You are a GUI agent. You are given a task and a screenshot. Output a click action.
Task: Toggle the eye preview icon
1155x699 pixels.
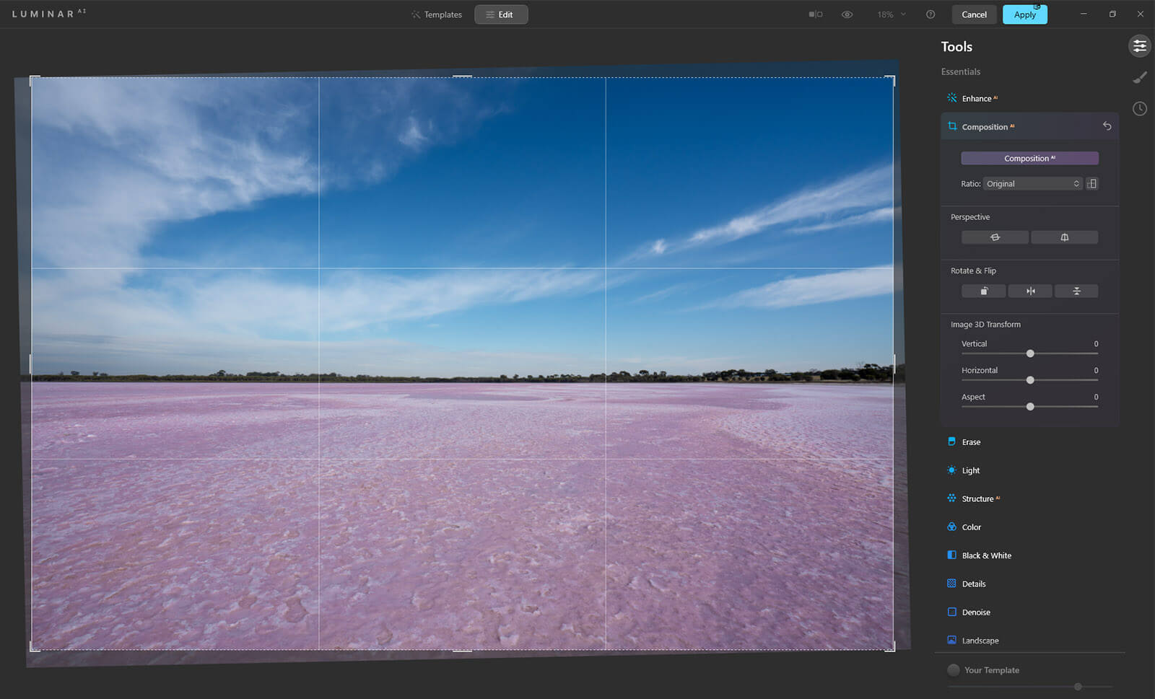847,14
